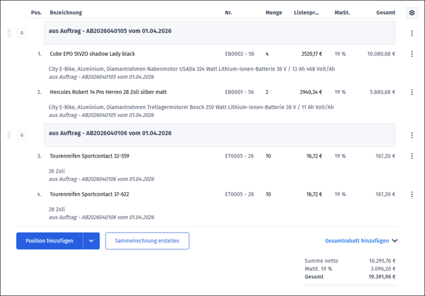The width and height of the screenshot is (425, 296).
Task: Open three-dot menu for Sportcontact 37-622 row
Action: click(412, 194)
